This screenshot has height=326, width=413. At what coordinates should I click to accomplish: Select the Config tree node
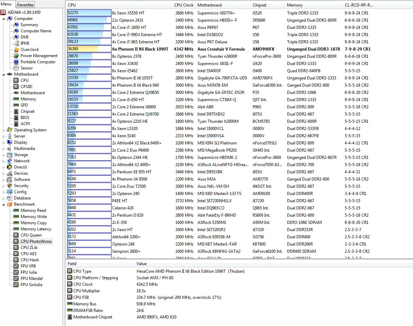[x=20, y=192]
